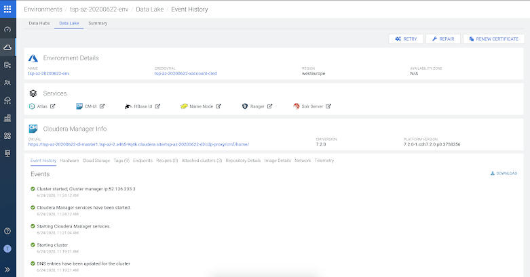Go to Environments breadcrumb
530x277 pixels.
pyautogui.click(x=43, y=9)
